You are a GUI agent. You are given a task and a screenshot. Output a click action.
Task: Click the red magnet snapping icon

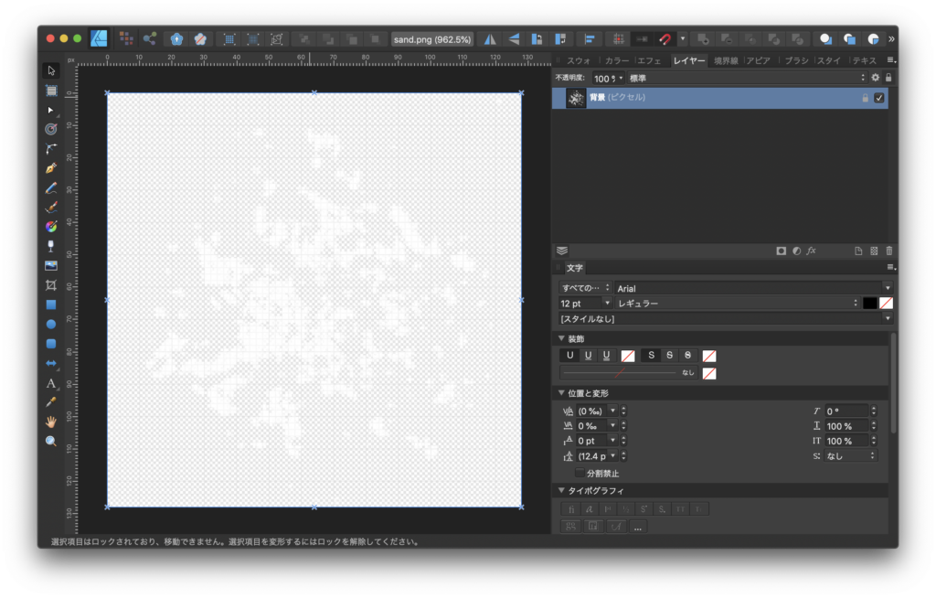point(665,39)
